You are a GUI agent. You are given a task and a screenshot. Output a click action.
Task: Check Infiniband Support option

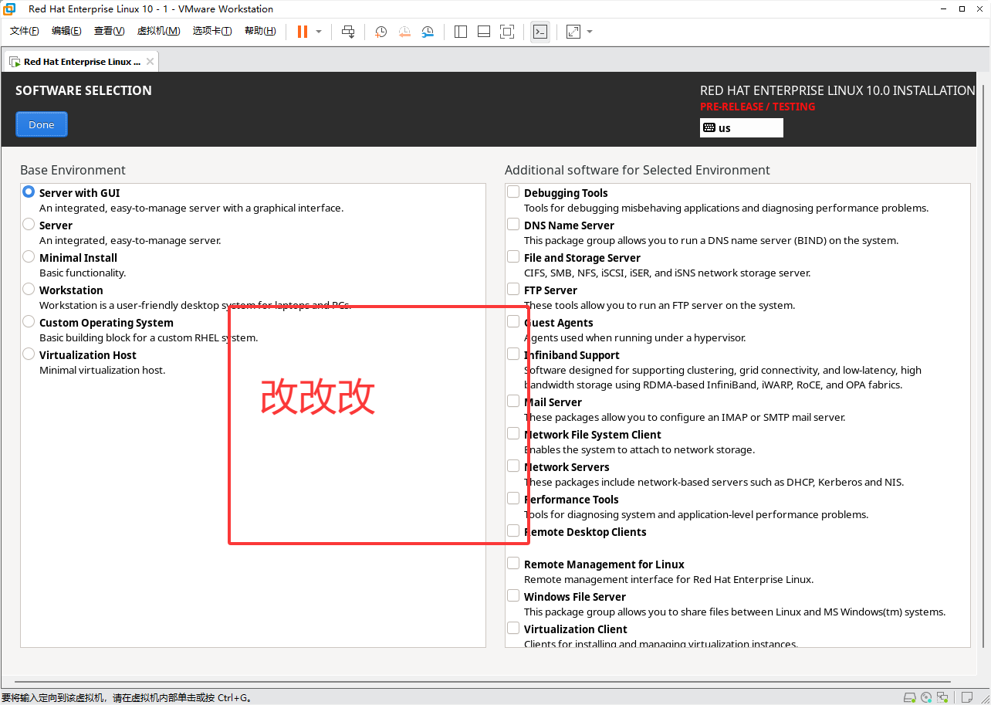pyautogui.click(x=513, y=354)
